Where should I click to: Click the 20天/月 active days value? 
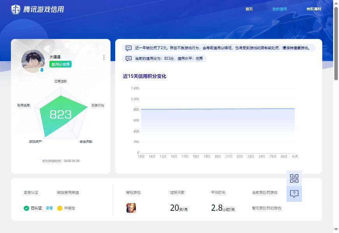(179, 208)
